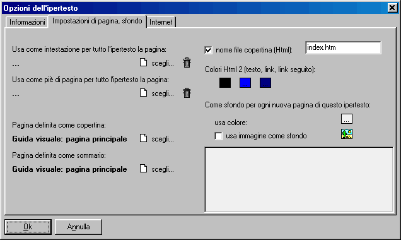
Task: Uncheck the 'nome file copertina (Html)' checkbox
Action: pyautogui.click(x=208, y=50)
